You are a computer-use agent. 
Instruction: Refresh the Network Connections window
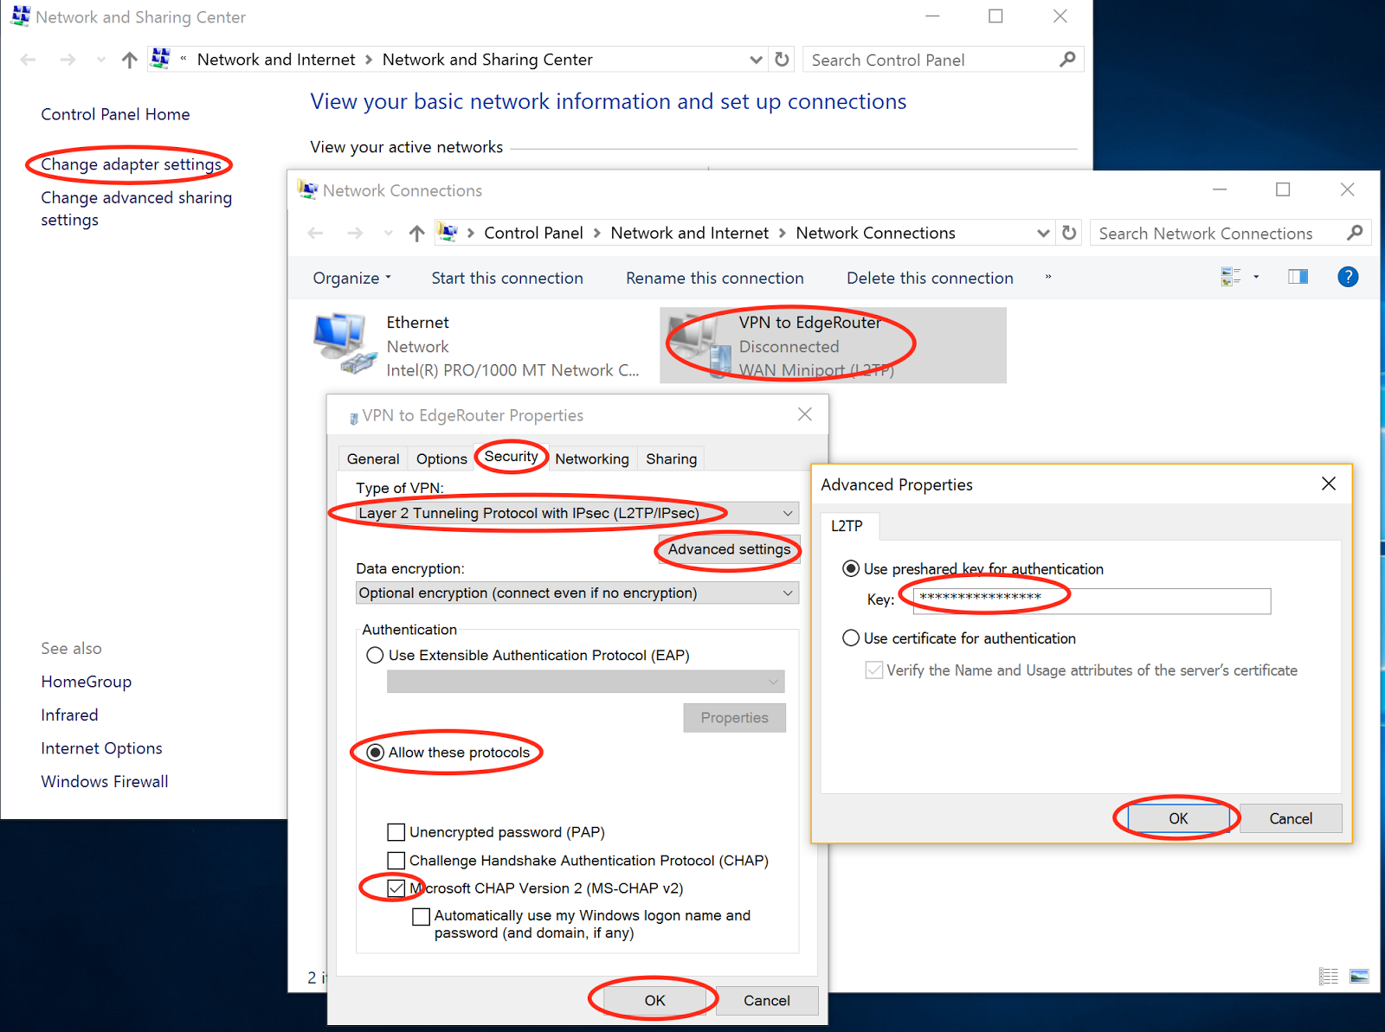pyautogui.click(x=1069, y=233)
